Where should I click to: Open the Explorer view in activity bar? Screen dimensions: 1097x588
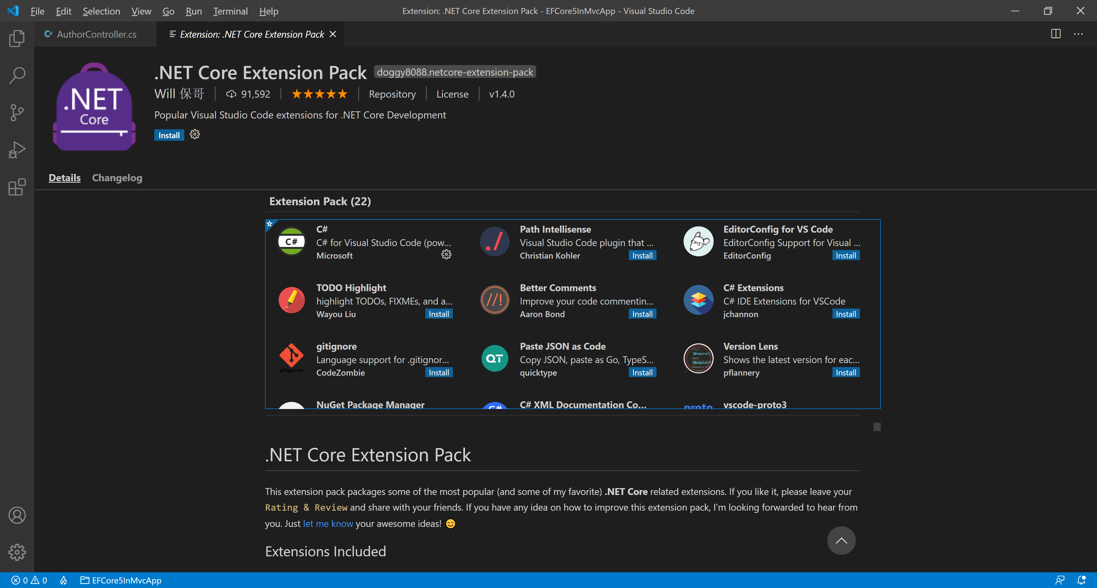[17, 38]
